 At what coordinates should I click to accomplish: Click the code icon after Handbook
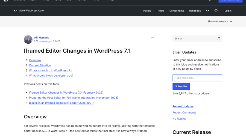point(207,11)
